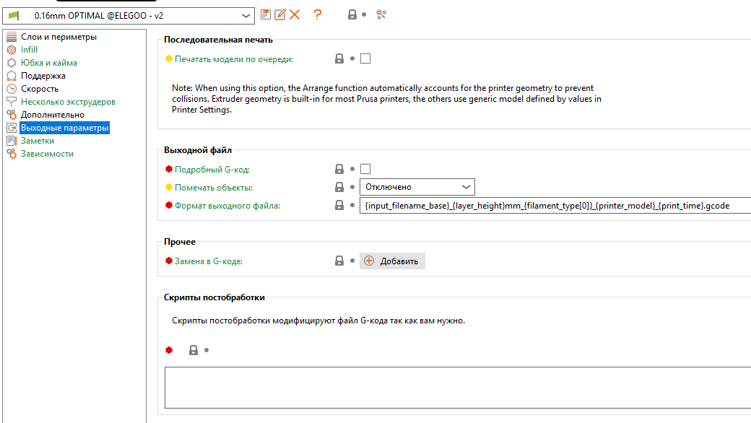The height and width of the screenshot is (423, 751).
Task: Click the lock icon beside Формат выходного файла
Action: [x=339, y=205]
